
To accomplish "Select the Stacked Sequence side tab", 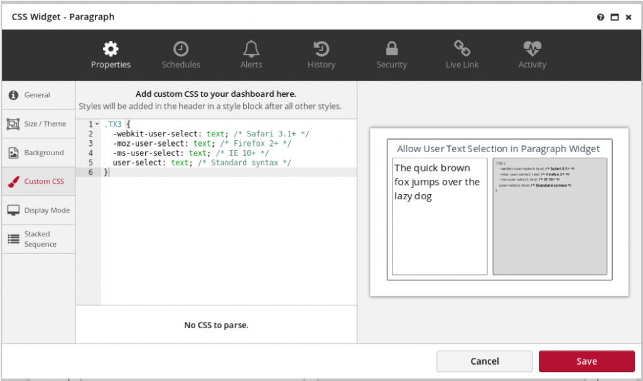I will pos(38,239).
